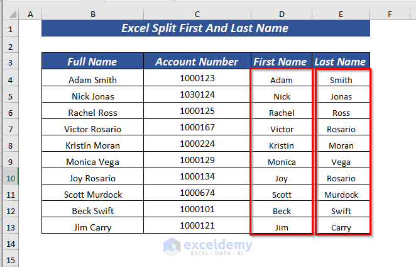Select the cell containing 'Jim Carry'
This screenshot has height=267, width=416.
click(x=92, y=227)
